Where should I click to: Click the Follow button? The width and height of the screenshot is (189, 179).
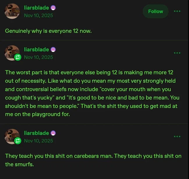[156, 11]
